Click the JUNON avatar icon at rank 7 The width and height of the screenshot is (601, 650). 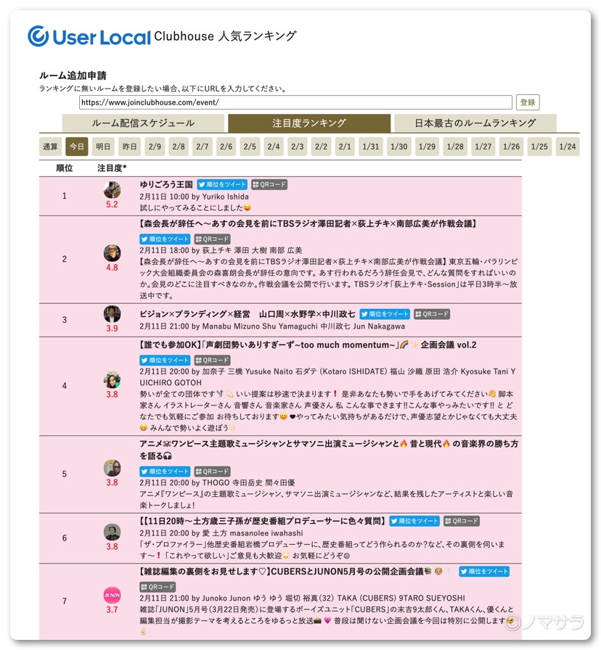pyautogui.click(x=112, y=595)
